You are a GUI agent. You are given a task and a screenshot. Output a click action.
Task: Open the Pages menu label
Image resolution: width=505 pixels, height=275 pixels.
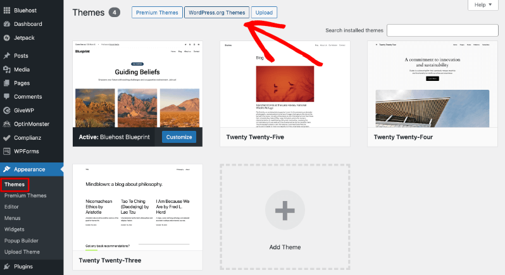(22, 83)
